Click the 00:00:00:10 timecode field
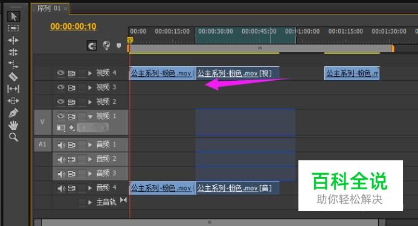Screen dimensions: 418x226 pyautogui.click(x=73, y=27)
